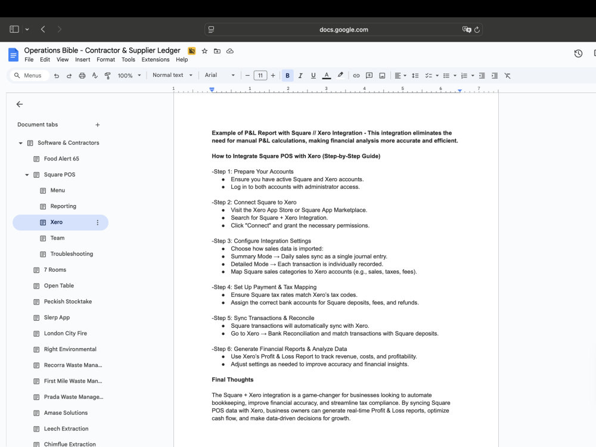This screenshot has width=596, height=447.
Task: Open the Help menu
Action: [x=182, y=60]
